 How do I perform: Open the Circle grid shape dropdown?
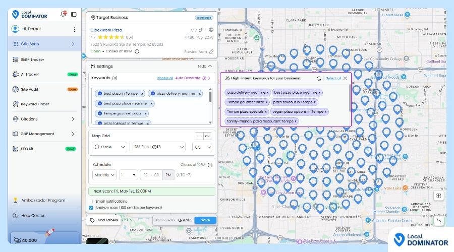[x=109, y=147]
